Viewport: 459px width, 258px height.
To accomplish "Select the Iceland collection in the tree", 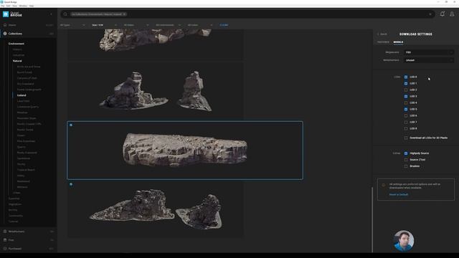I will [22, 95].
